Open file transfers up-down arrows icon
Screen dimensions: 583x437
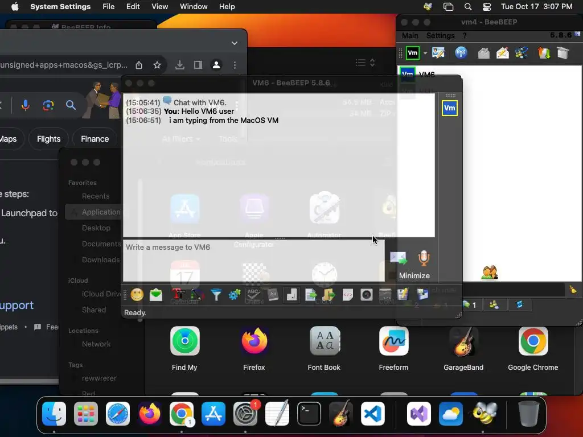[544, 53]
